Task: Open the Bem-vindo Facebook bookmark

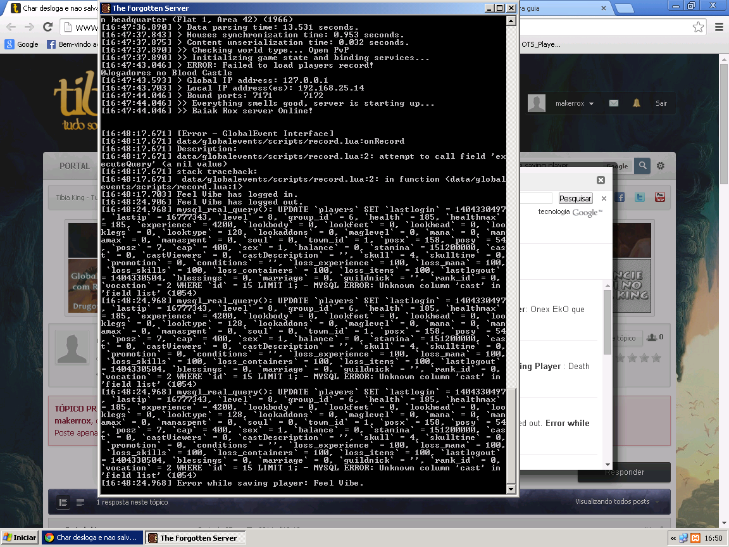Action: pos(73,44)
